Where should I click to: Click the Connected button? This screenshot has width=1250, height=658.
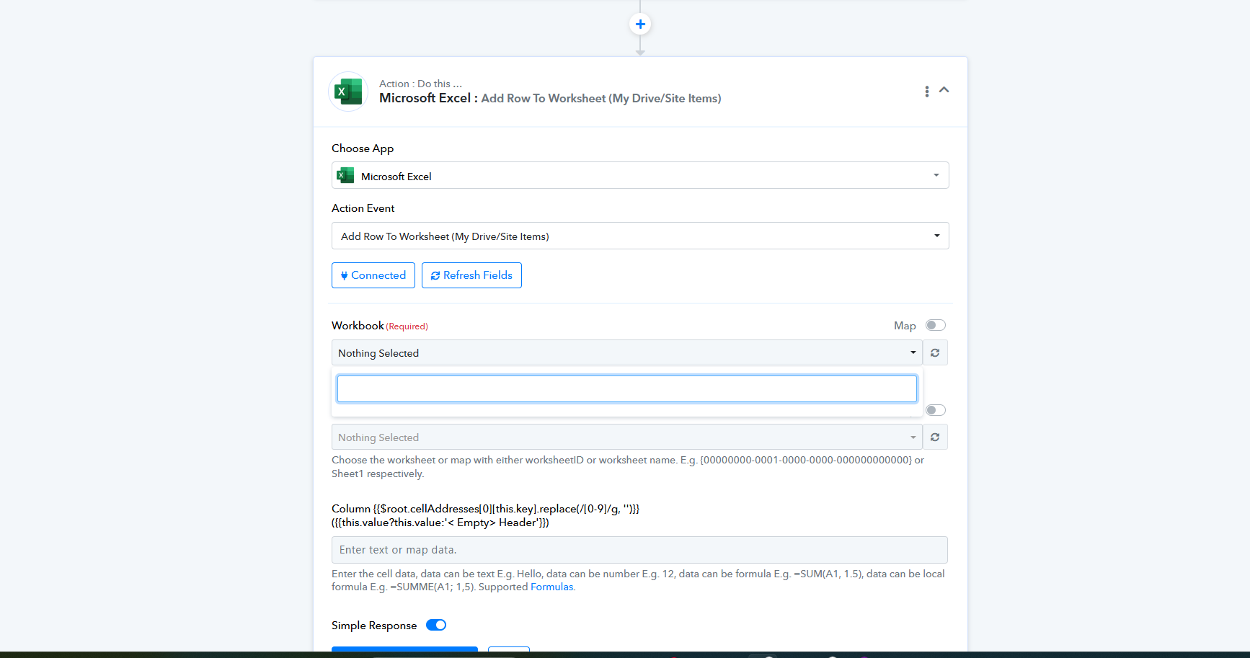(373, 275)
